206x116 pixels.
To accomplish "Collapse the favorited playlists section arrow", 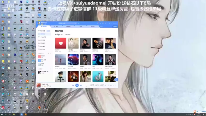I will click(50, 69).
